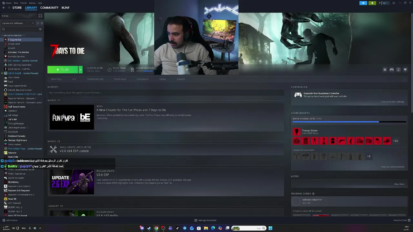
Task: Open View My Achievements link
Action: click(393, 167)
